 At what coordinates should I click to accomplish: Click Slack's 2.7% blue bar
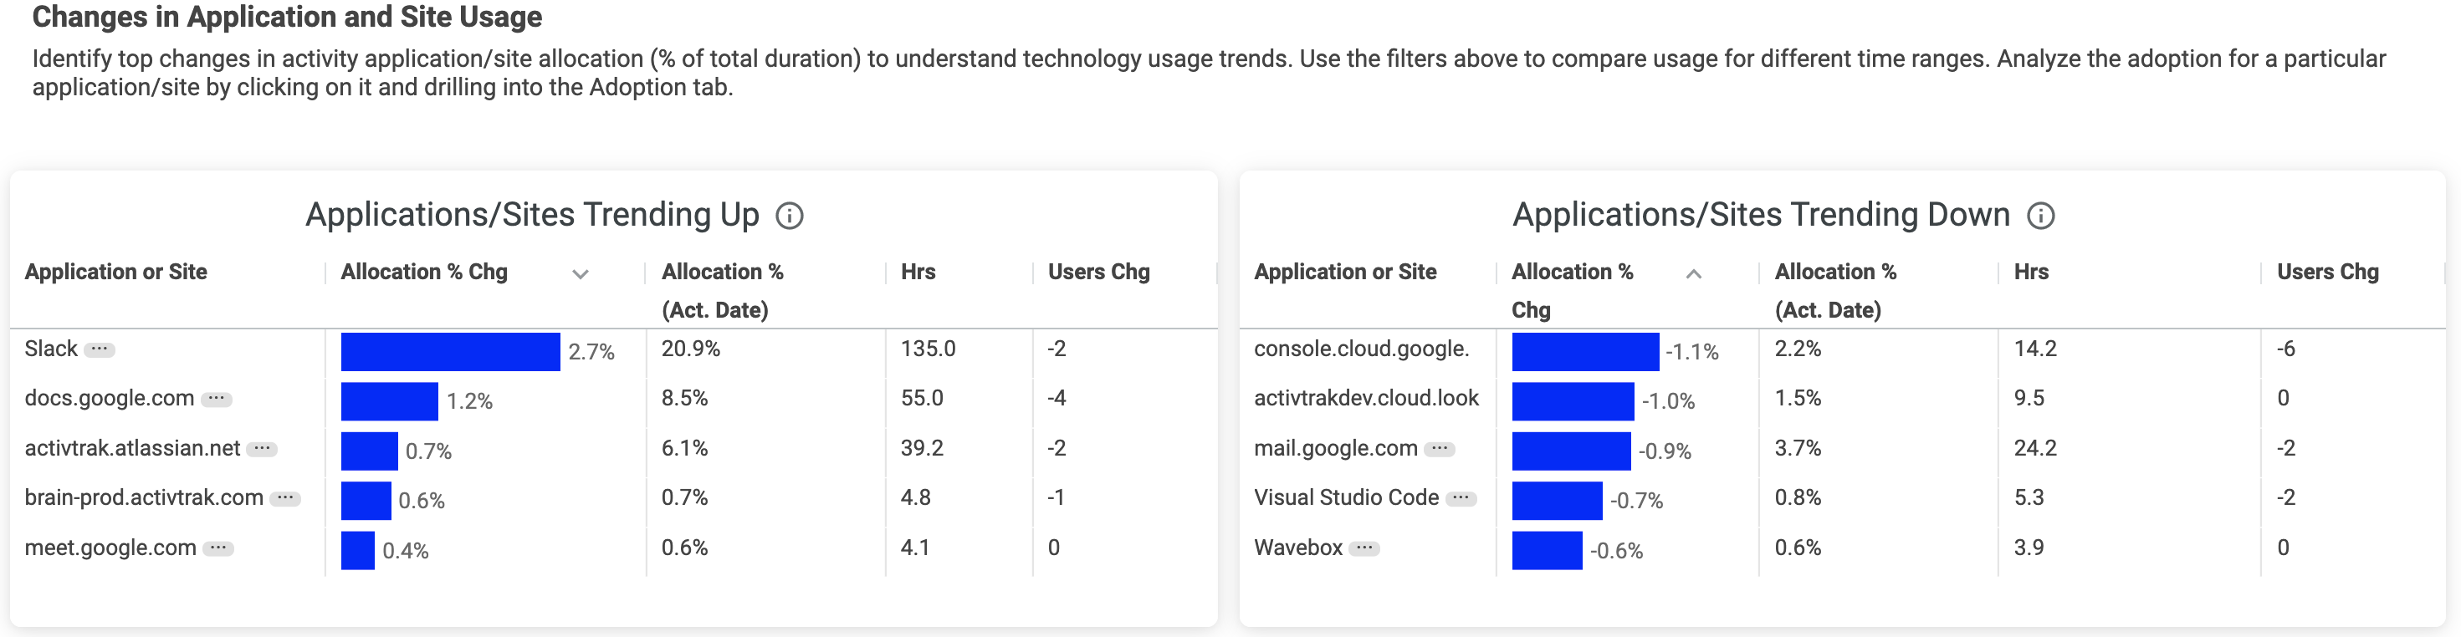450,351
